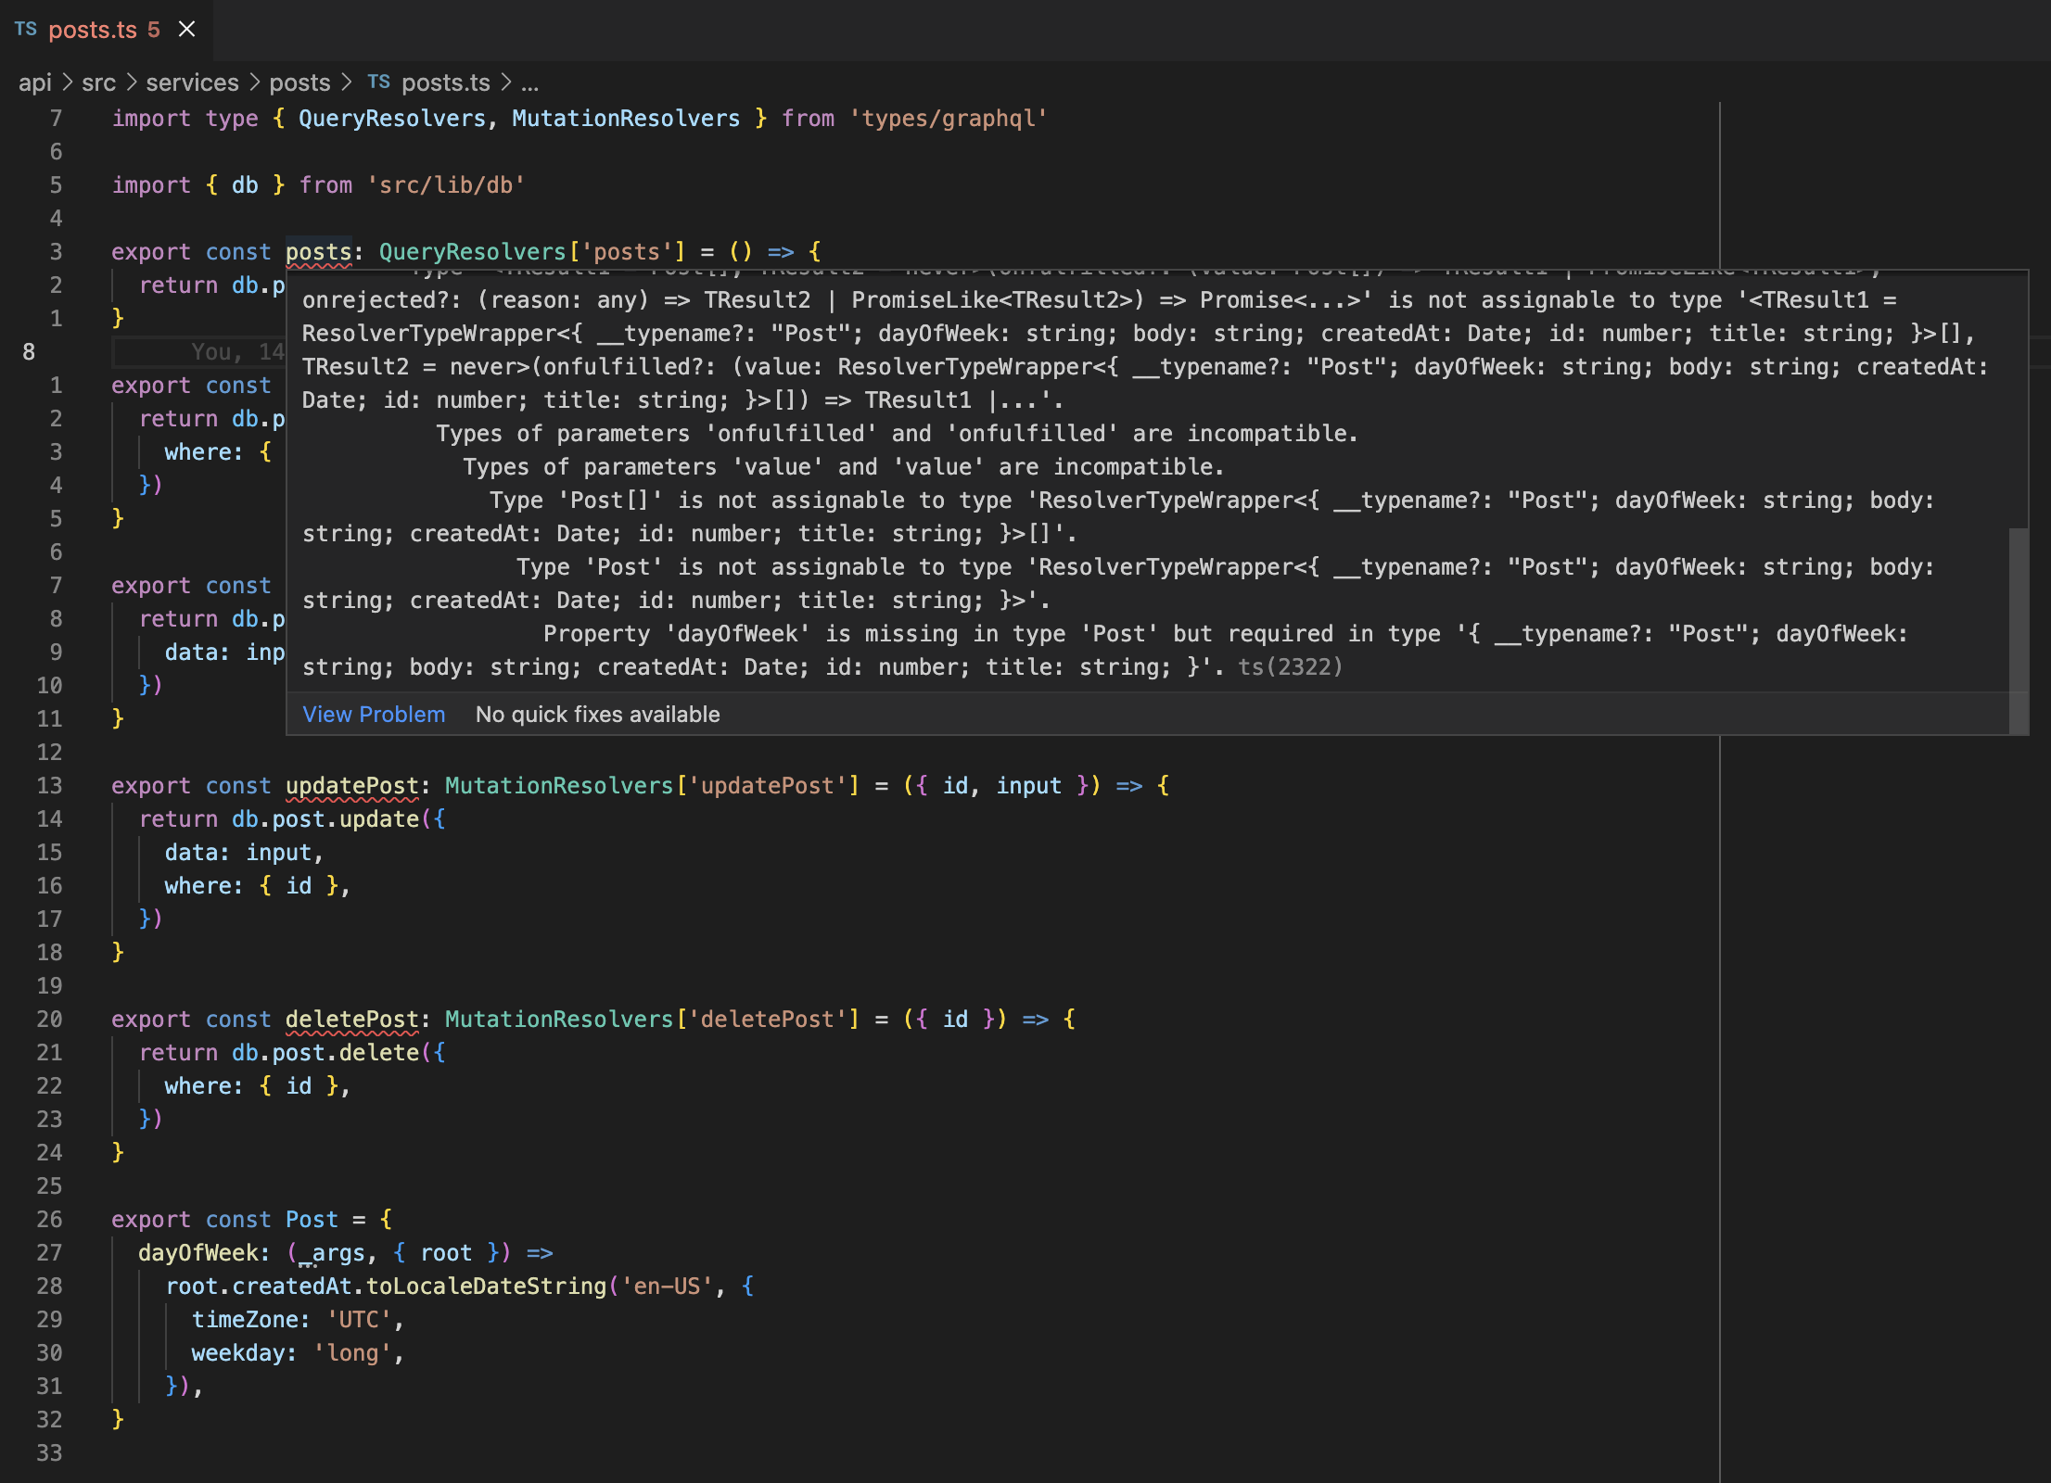Image resolution: width=2051 pixels, height=1483 pixels.
Task: Click QueryResolvers['posts'] type annotation
Action: click(532, 252)
